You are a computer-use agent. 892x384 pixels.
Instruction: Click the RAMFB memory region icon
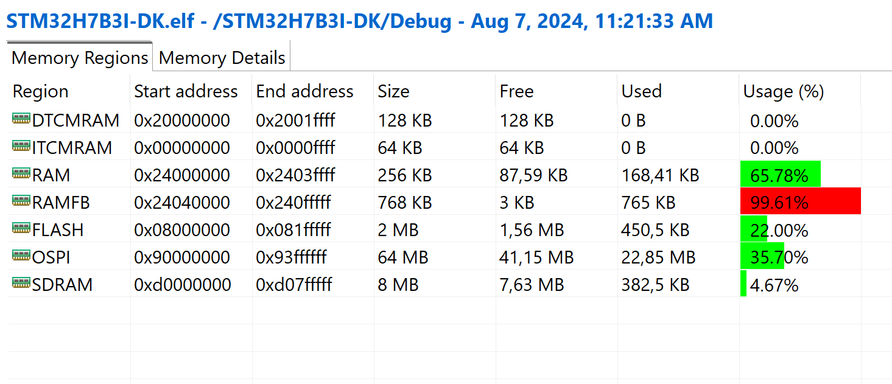21,201
